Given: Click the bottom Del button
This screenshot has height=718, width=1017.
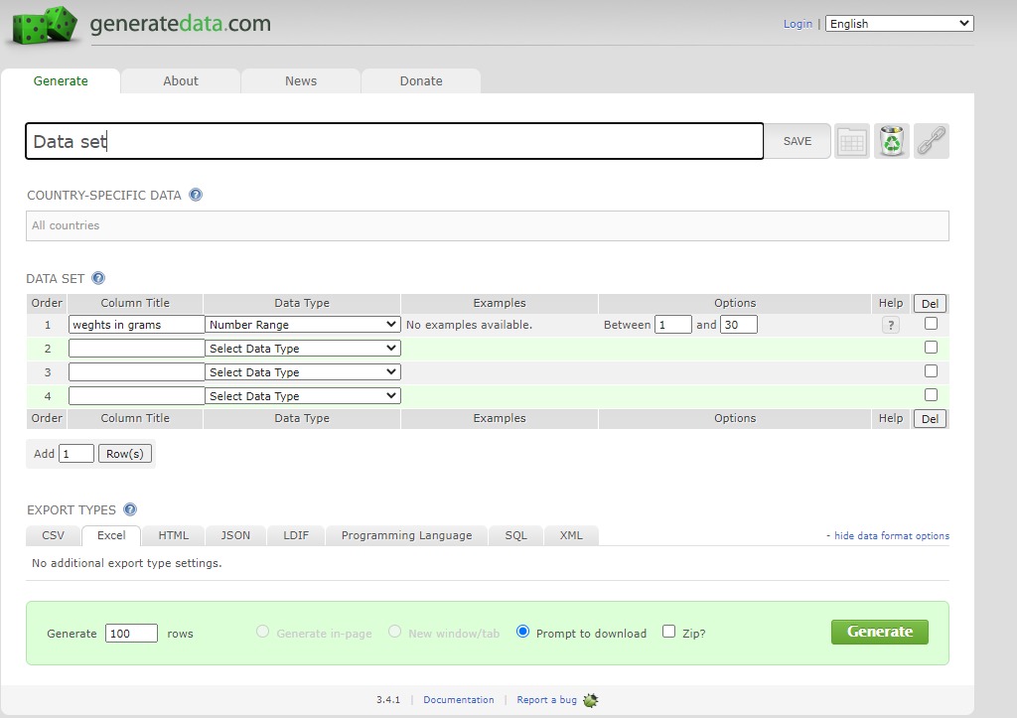Looking at the screenshot, I should pos(930,419).
